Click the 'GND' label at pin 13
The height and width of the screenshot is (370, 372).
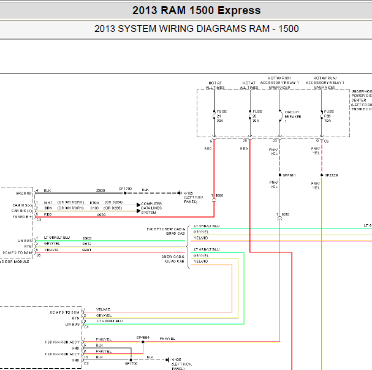75,360
